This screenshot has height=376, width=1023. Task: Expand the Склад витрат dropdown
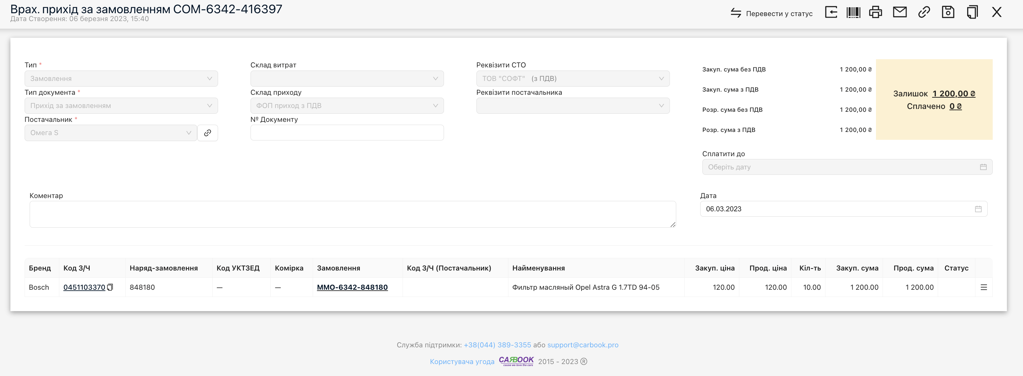(x=348, y=78)
